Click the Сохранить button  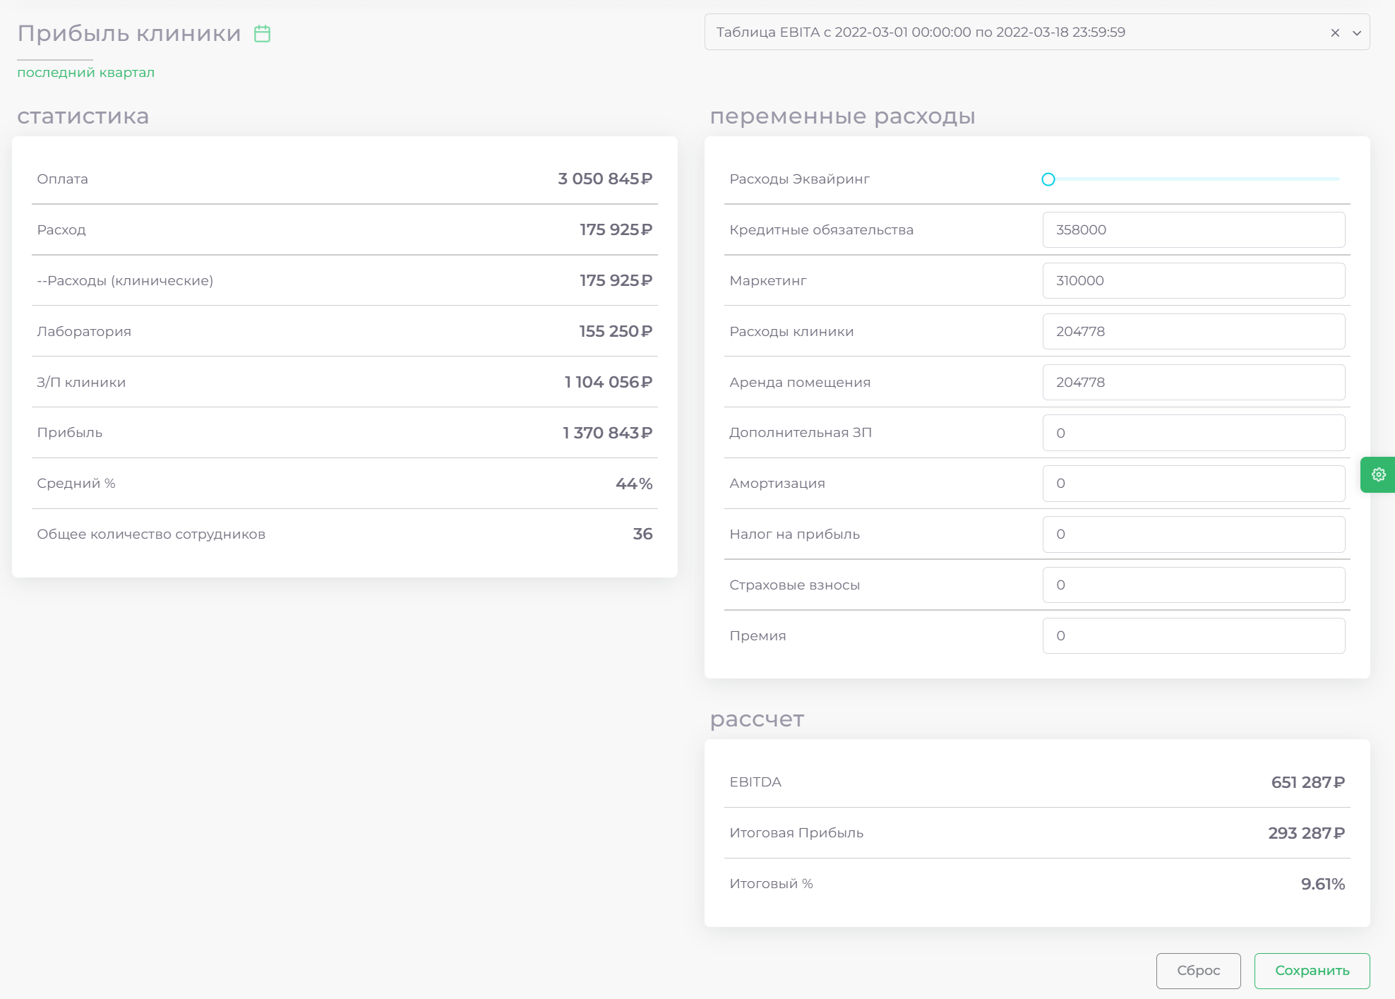click(x=1312, y=971)
